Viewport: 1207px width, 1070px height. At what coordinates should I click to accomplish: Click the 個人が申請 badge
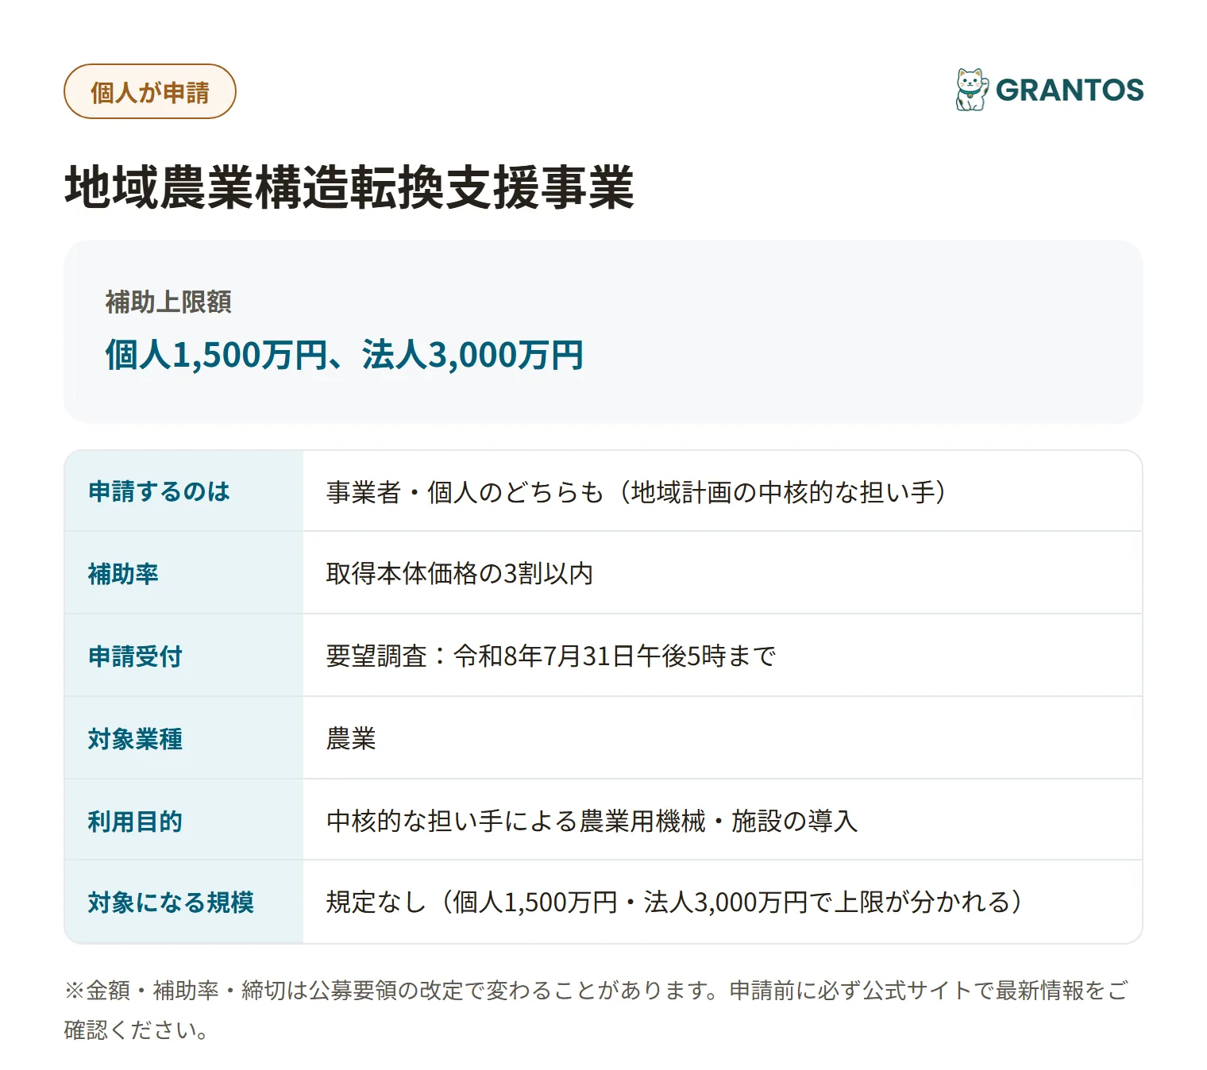point(150,92)
